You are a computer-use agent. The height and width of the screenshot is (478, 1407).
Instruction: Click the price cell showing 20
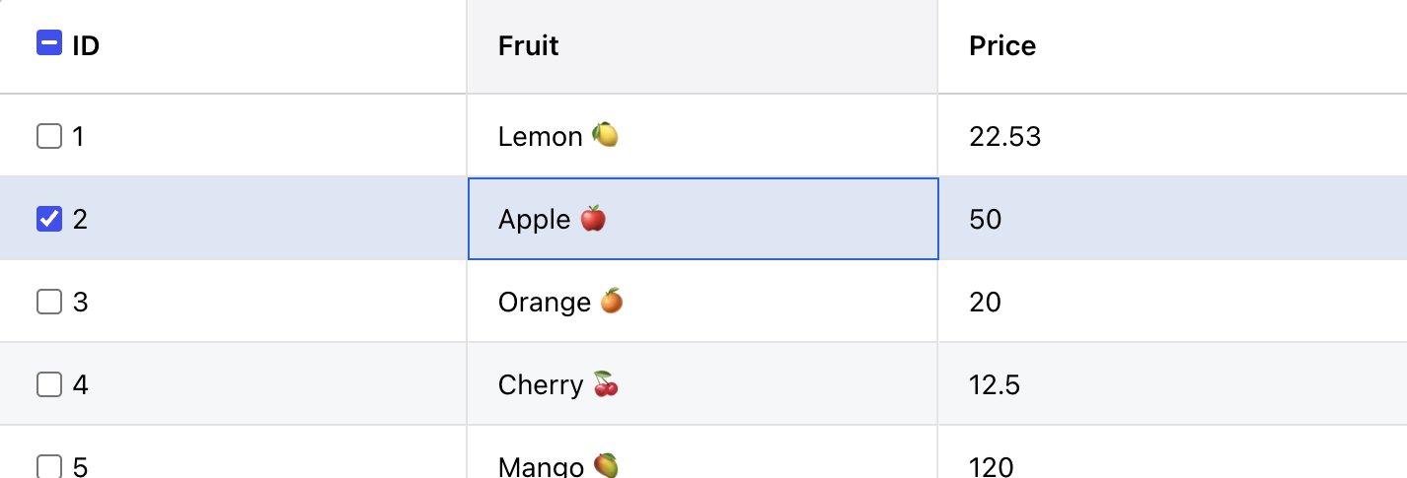[x=986, y=302]
